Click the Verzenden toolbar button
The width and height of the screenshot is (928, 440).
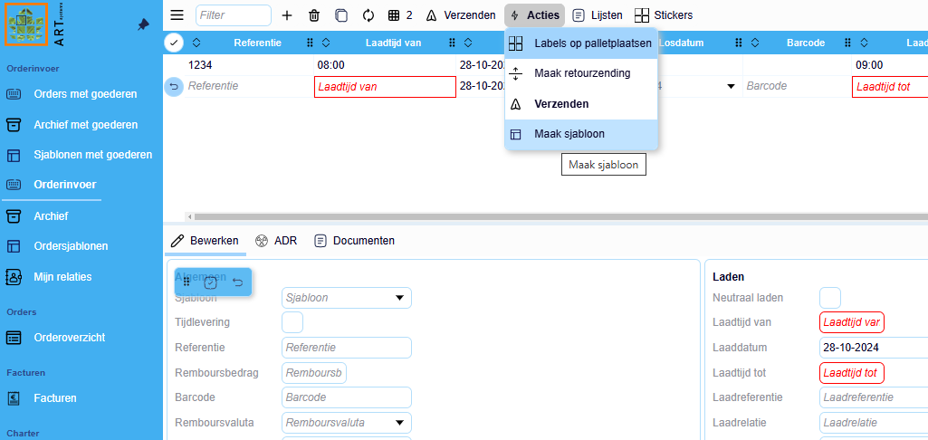click(x=461, y=15)
